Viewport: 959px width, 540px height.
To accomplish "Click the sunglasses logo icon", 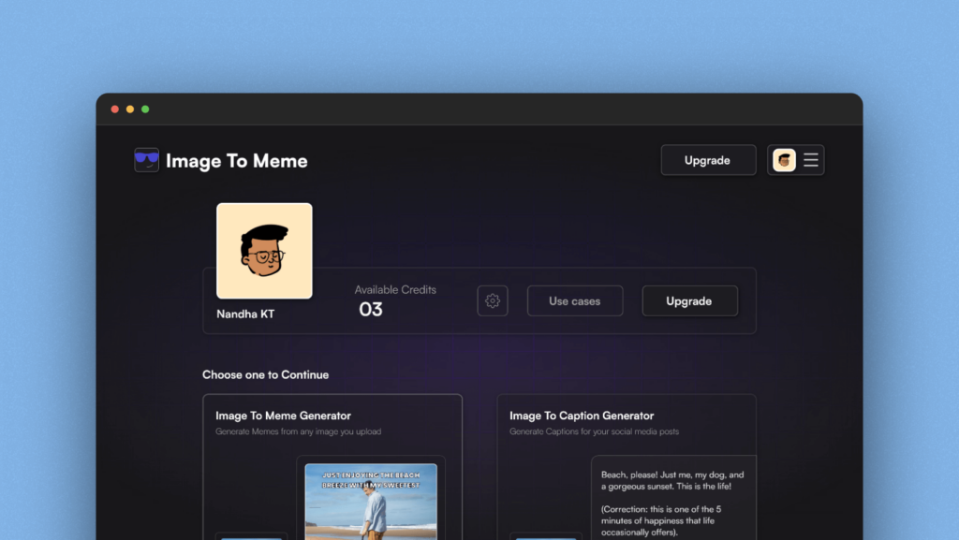I will tap(146, 160).
